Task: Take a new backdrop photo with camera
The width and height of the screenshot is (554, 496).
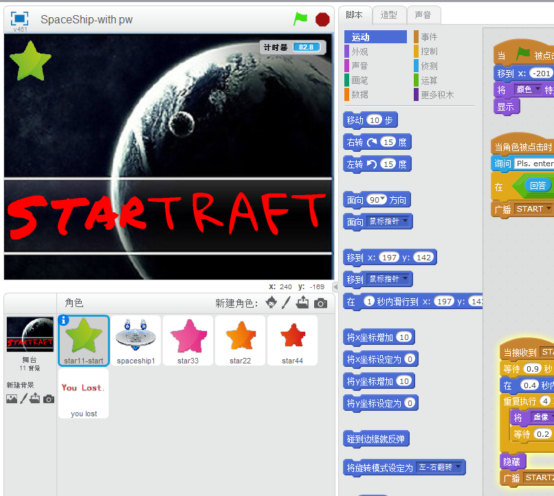Action: point(49,399)
